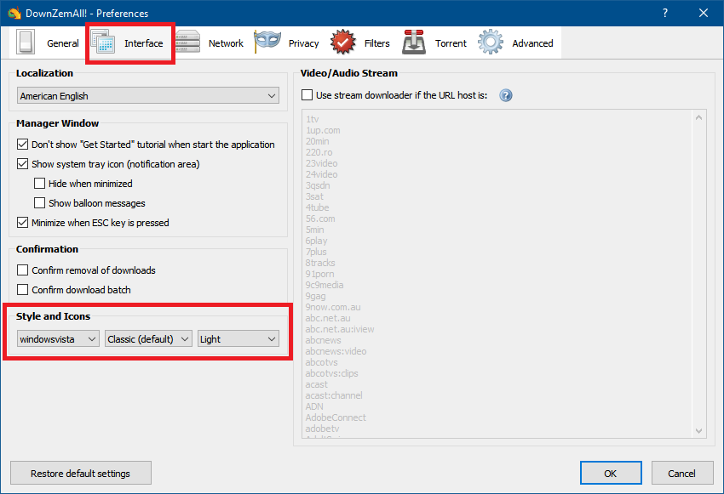Click the OK button
Image resolution: width=724 pixels, height=494 pixels.
click(x=611, y=474)
